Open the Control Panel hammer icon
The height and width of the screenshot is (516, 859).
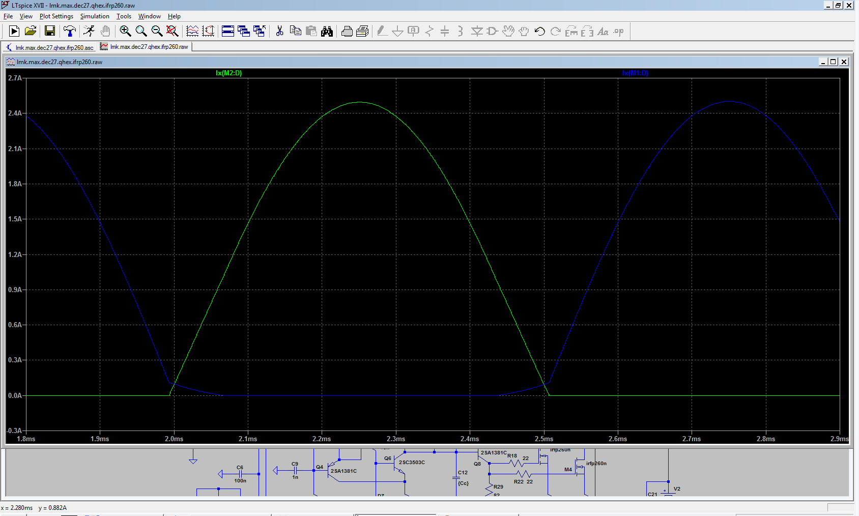point(70,32)
